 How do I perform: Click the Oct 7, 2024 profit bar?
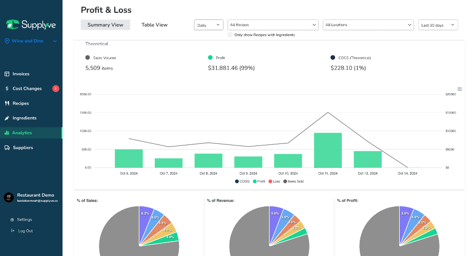(169, 163)
